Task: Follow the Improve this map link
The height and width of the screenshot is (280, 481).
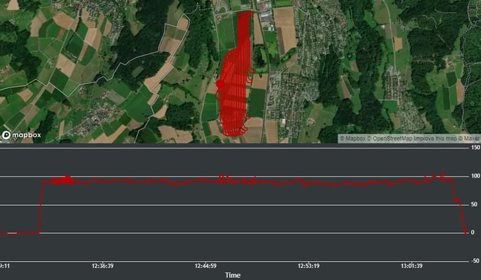Action: point(436,139)
